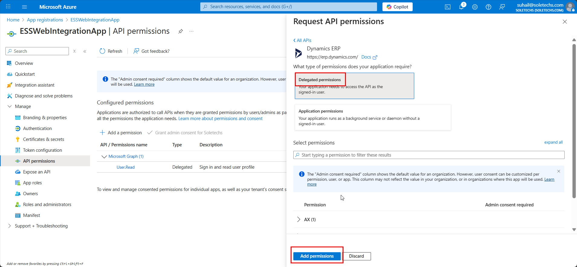Collapse the Manage section
The image size is (577, 267).
coord(10,106)
